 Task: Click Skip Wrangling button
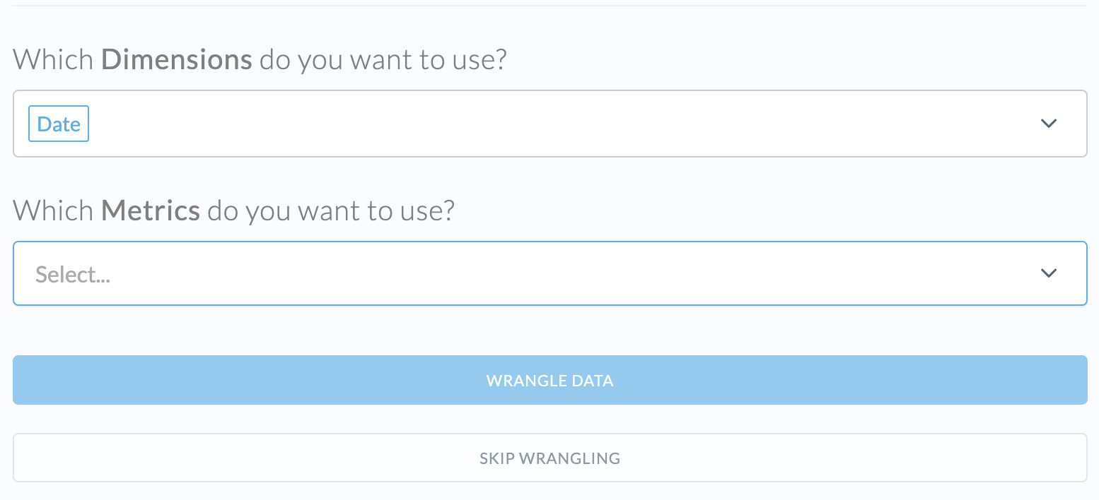549,458
